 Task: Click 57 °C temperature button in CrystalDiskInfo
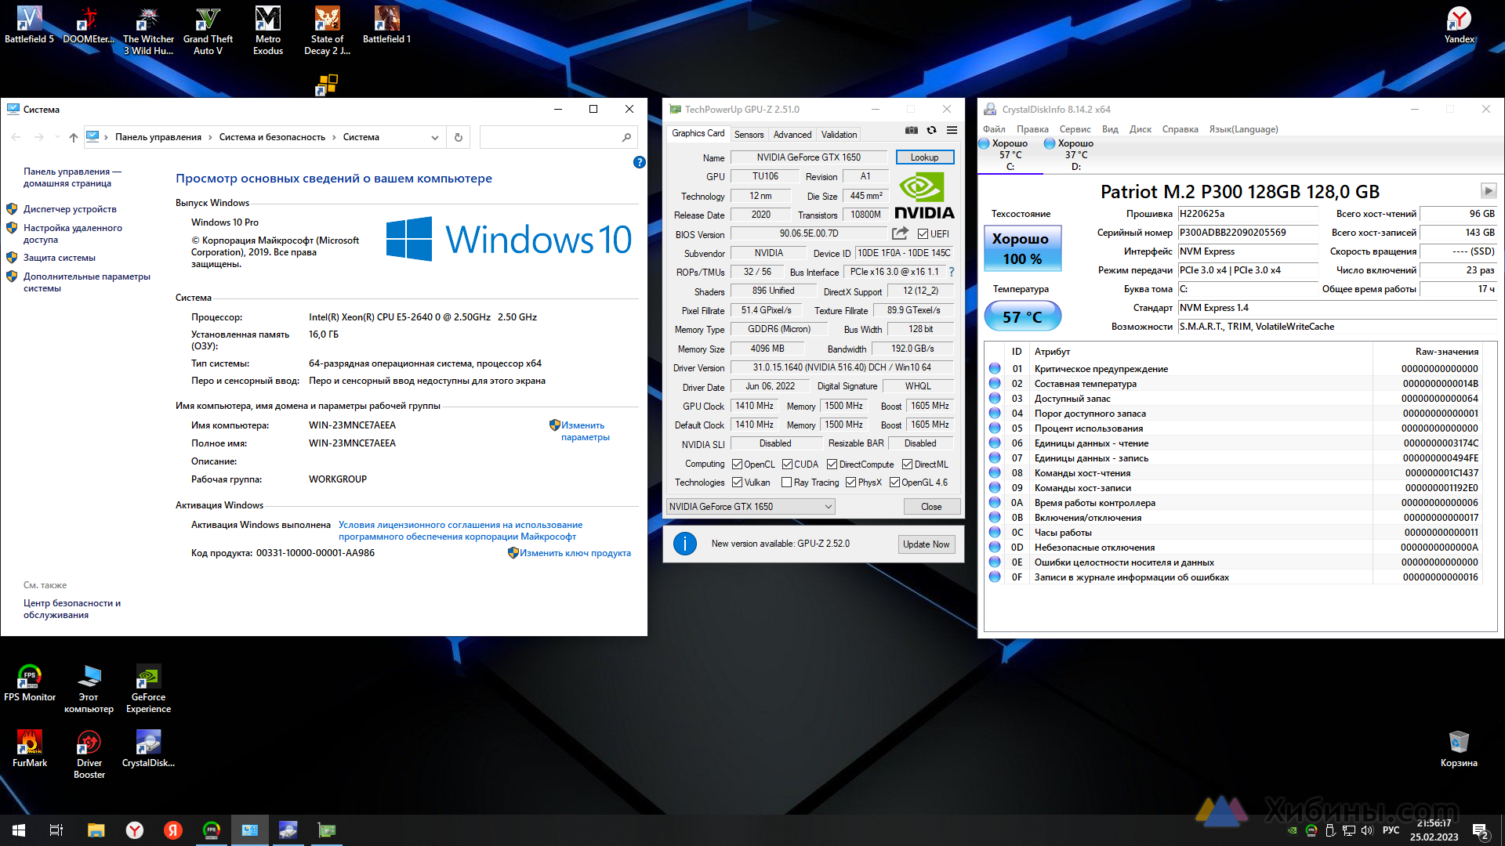pyautogui.click(x=1022, y=316)
